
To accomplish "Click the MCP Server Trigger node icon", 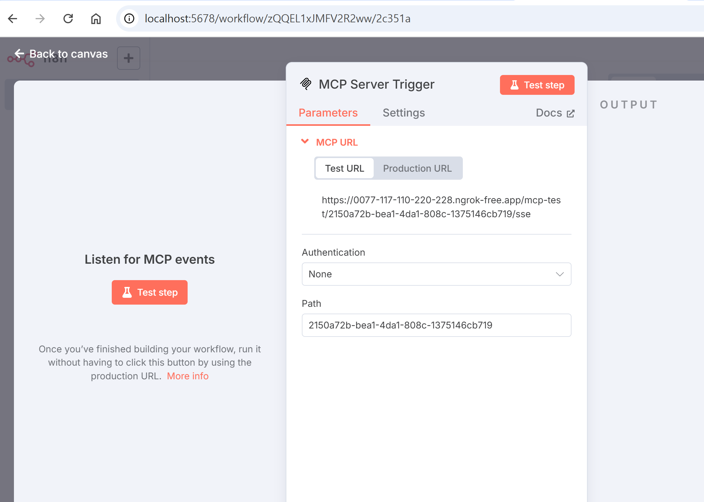I will pyautogui.click(x=306, y=84).
